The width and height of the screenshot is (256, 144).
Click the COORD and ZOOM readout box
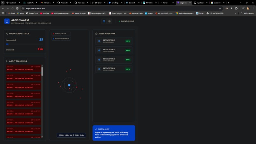pyautogui.click(x=71, y=135)
